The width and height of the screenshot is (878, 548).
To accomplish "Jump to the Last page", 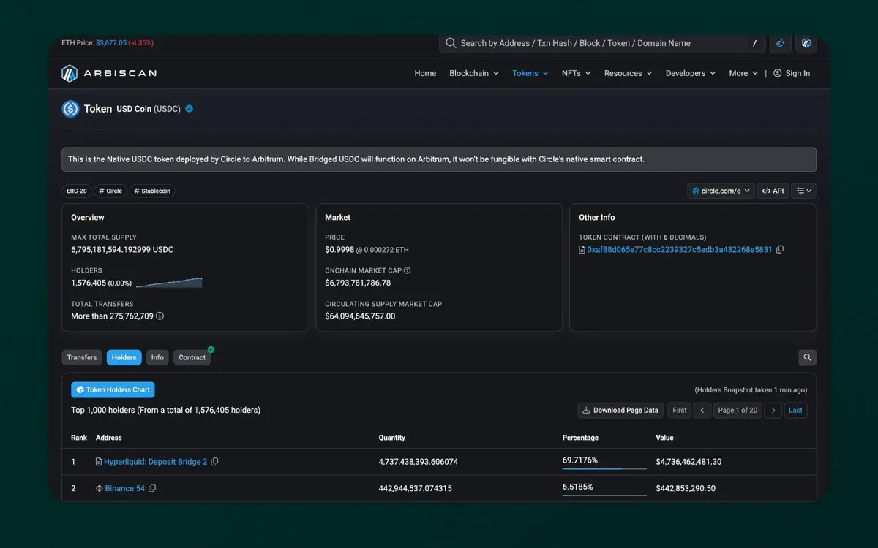I will click(x=795, y=410).
